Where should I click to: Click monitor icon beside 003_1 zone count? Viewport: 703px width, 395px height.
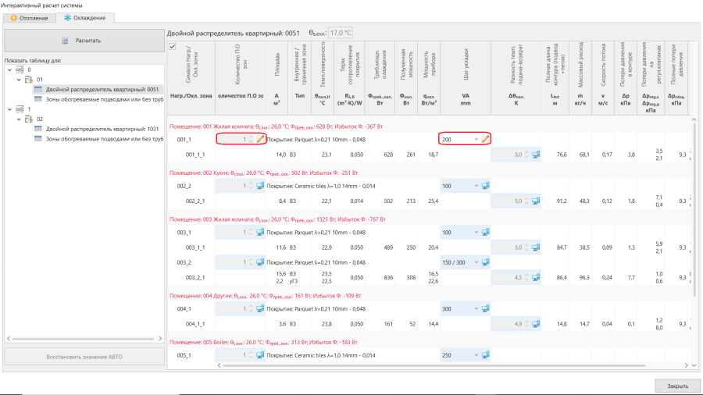(260, 233)
